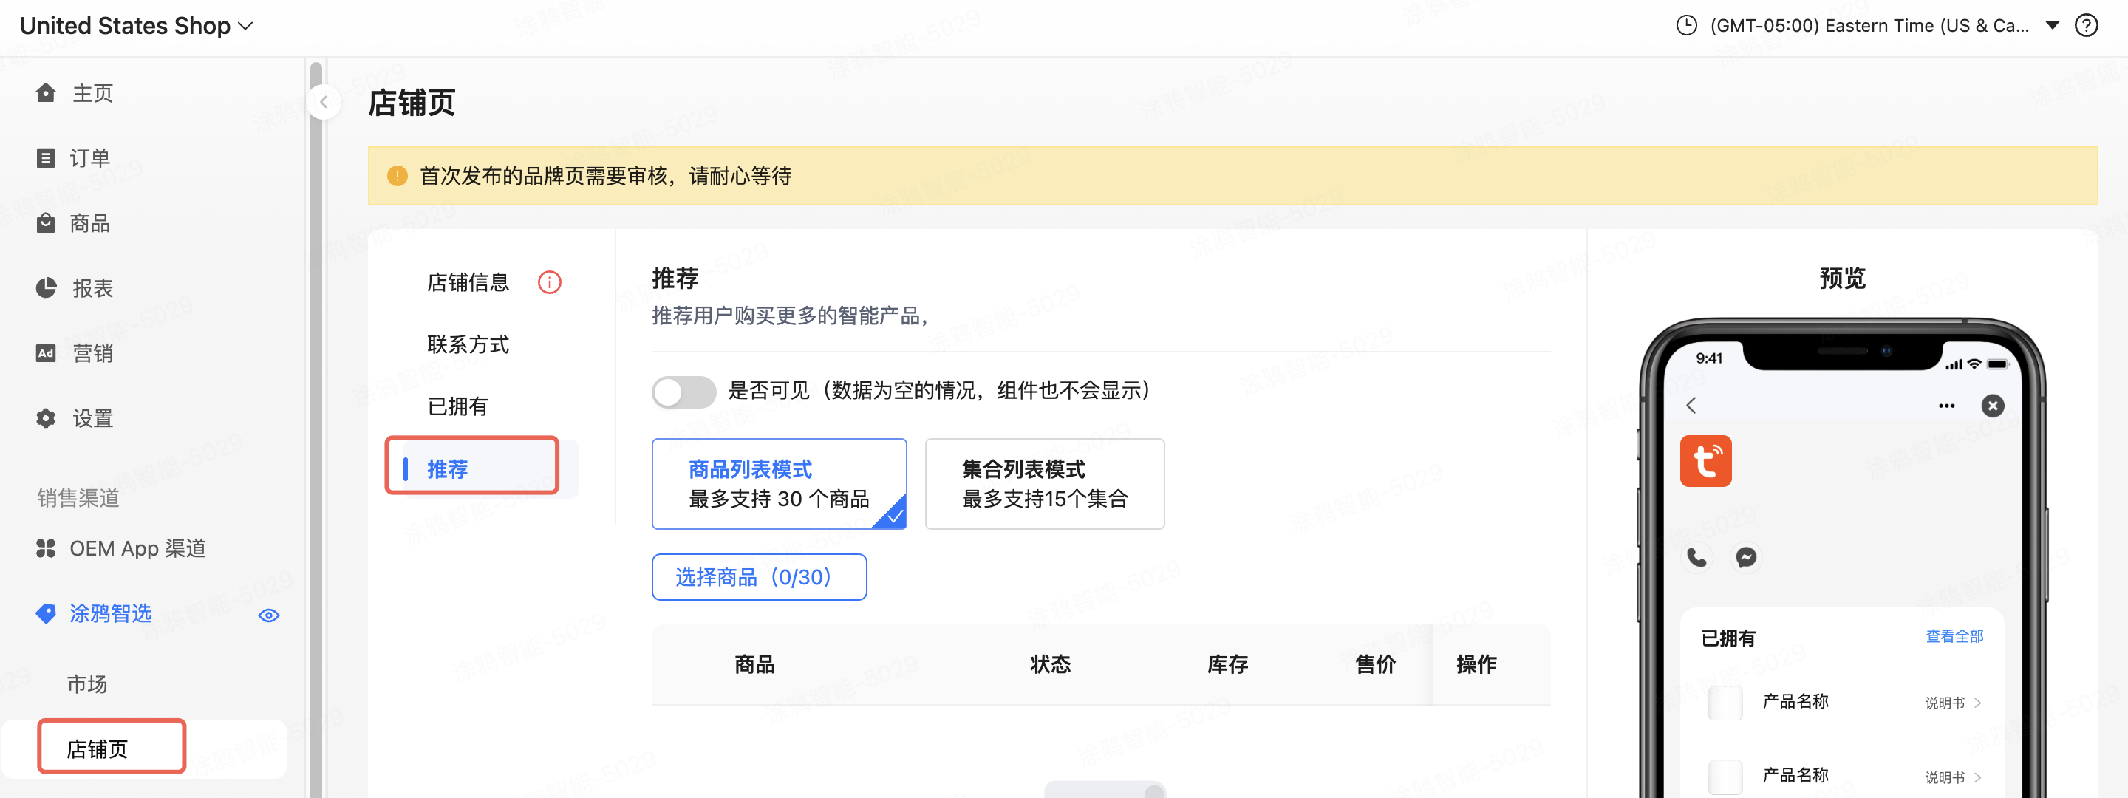
Task: Open the 主页 home icon in sidebar
Action: [47, 92]
